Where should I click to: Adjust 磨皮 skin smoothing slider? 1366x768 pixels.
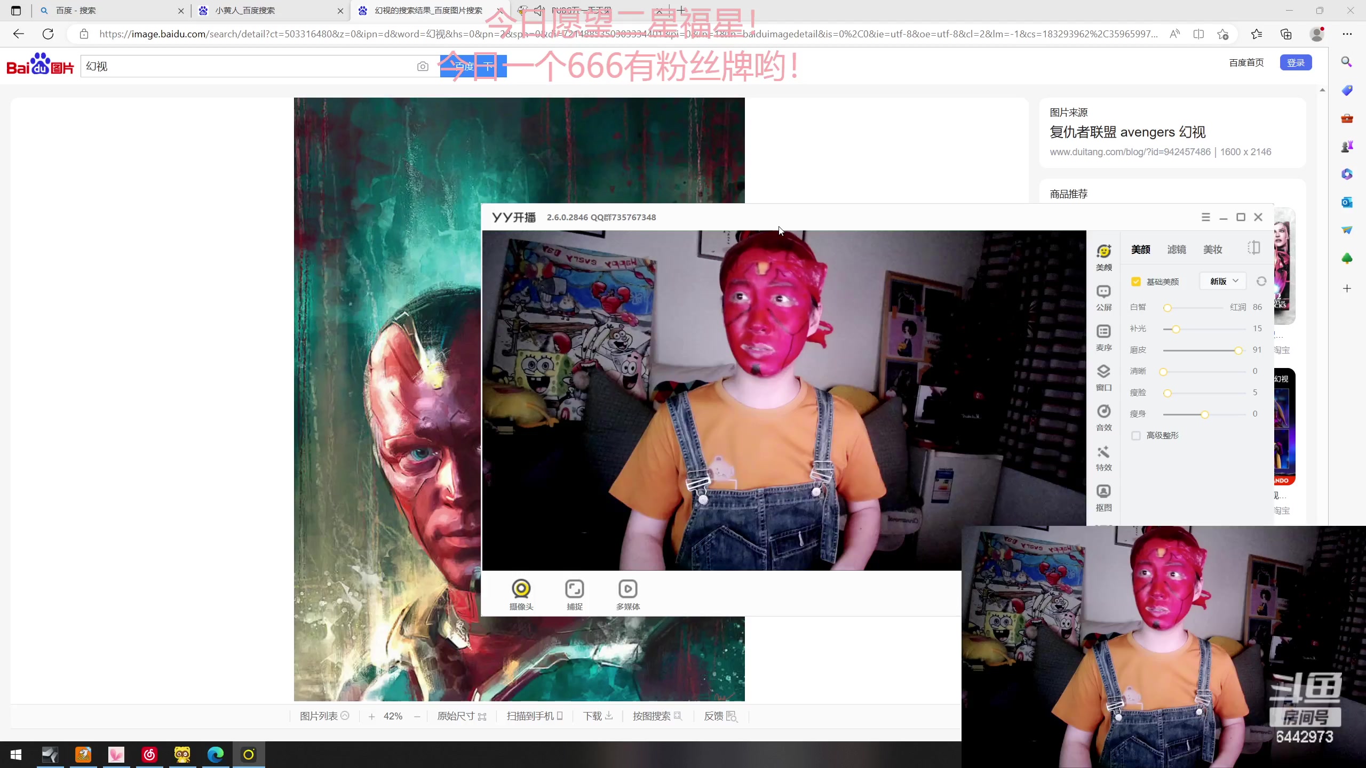[1204, 350]
